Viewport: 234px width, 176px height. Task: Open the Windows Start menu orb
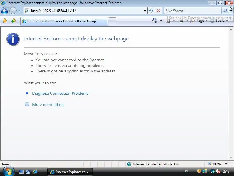pos(8,172)
